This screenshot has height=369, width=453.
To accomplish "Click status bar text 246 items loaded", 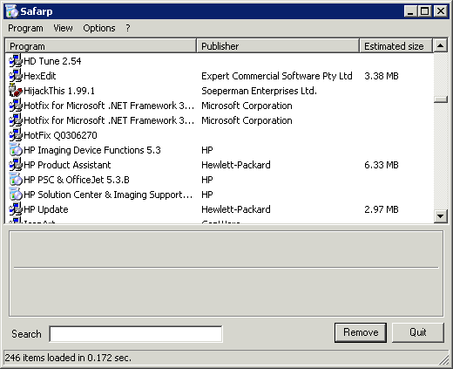I will 68,358.
